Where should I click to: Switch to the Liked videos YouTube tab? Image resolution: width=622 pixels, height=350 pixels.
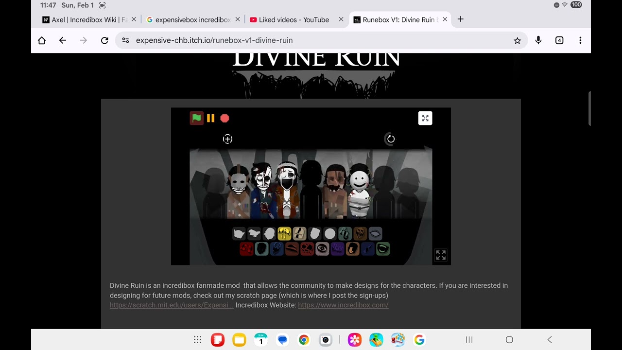point(294,19)
